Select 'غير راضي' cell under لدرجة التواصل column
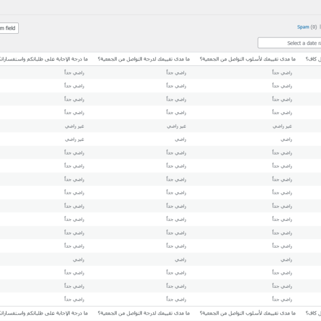This screenshot has width=321, height=321. pyautogui.click(x=176, y=126)
